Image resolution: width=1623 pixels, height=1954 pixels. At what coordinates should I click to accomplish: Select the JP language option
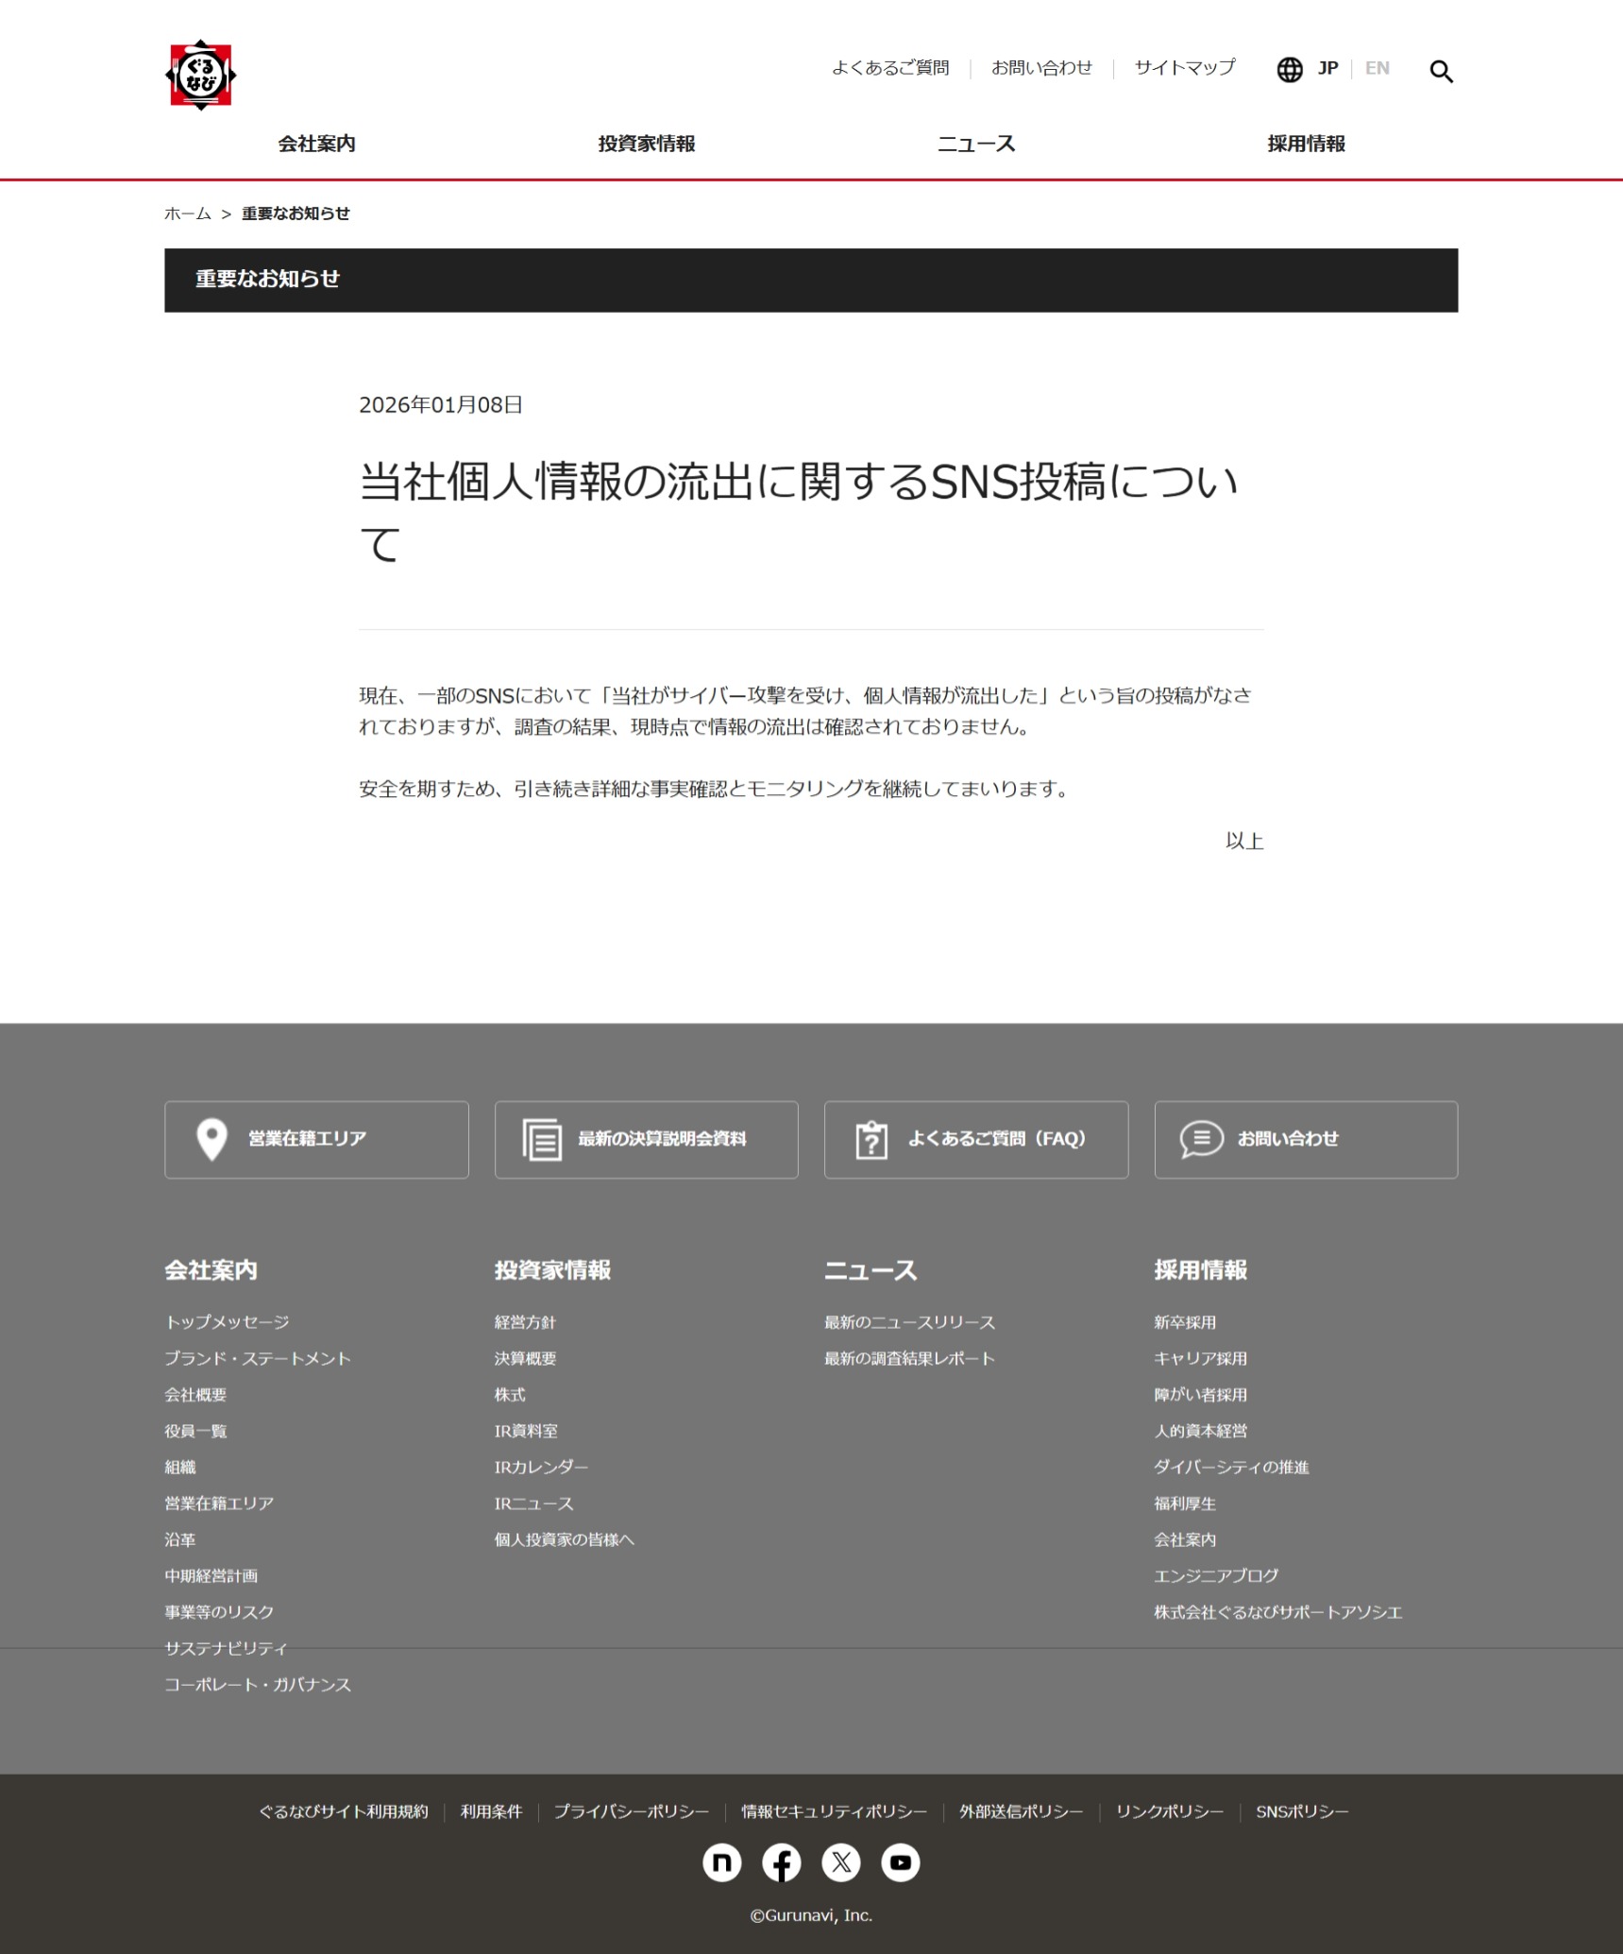[1327, 68]
